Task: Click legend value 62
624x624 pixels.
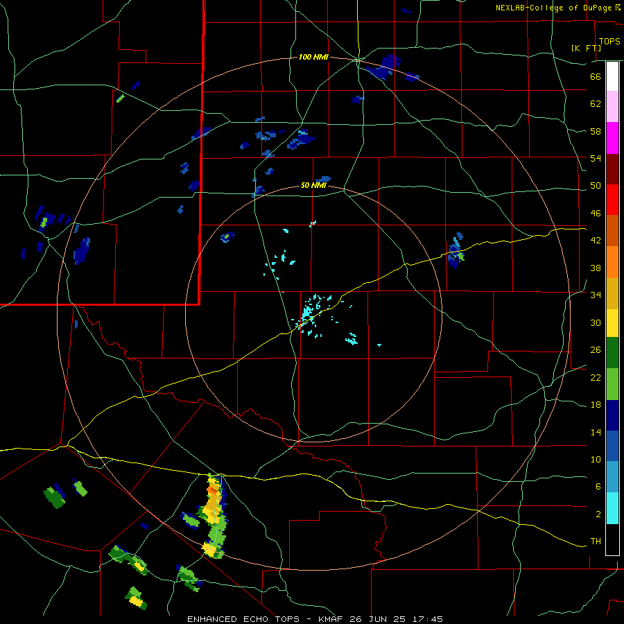Action: 596,104
